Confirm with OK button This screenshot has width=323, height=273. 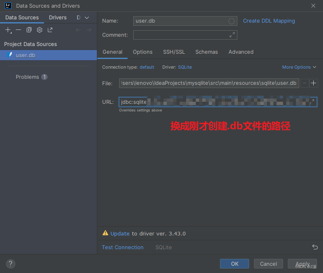tap(235, 264)
